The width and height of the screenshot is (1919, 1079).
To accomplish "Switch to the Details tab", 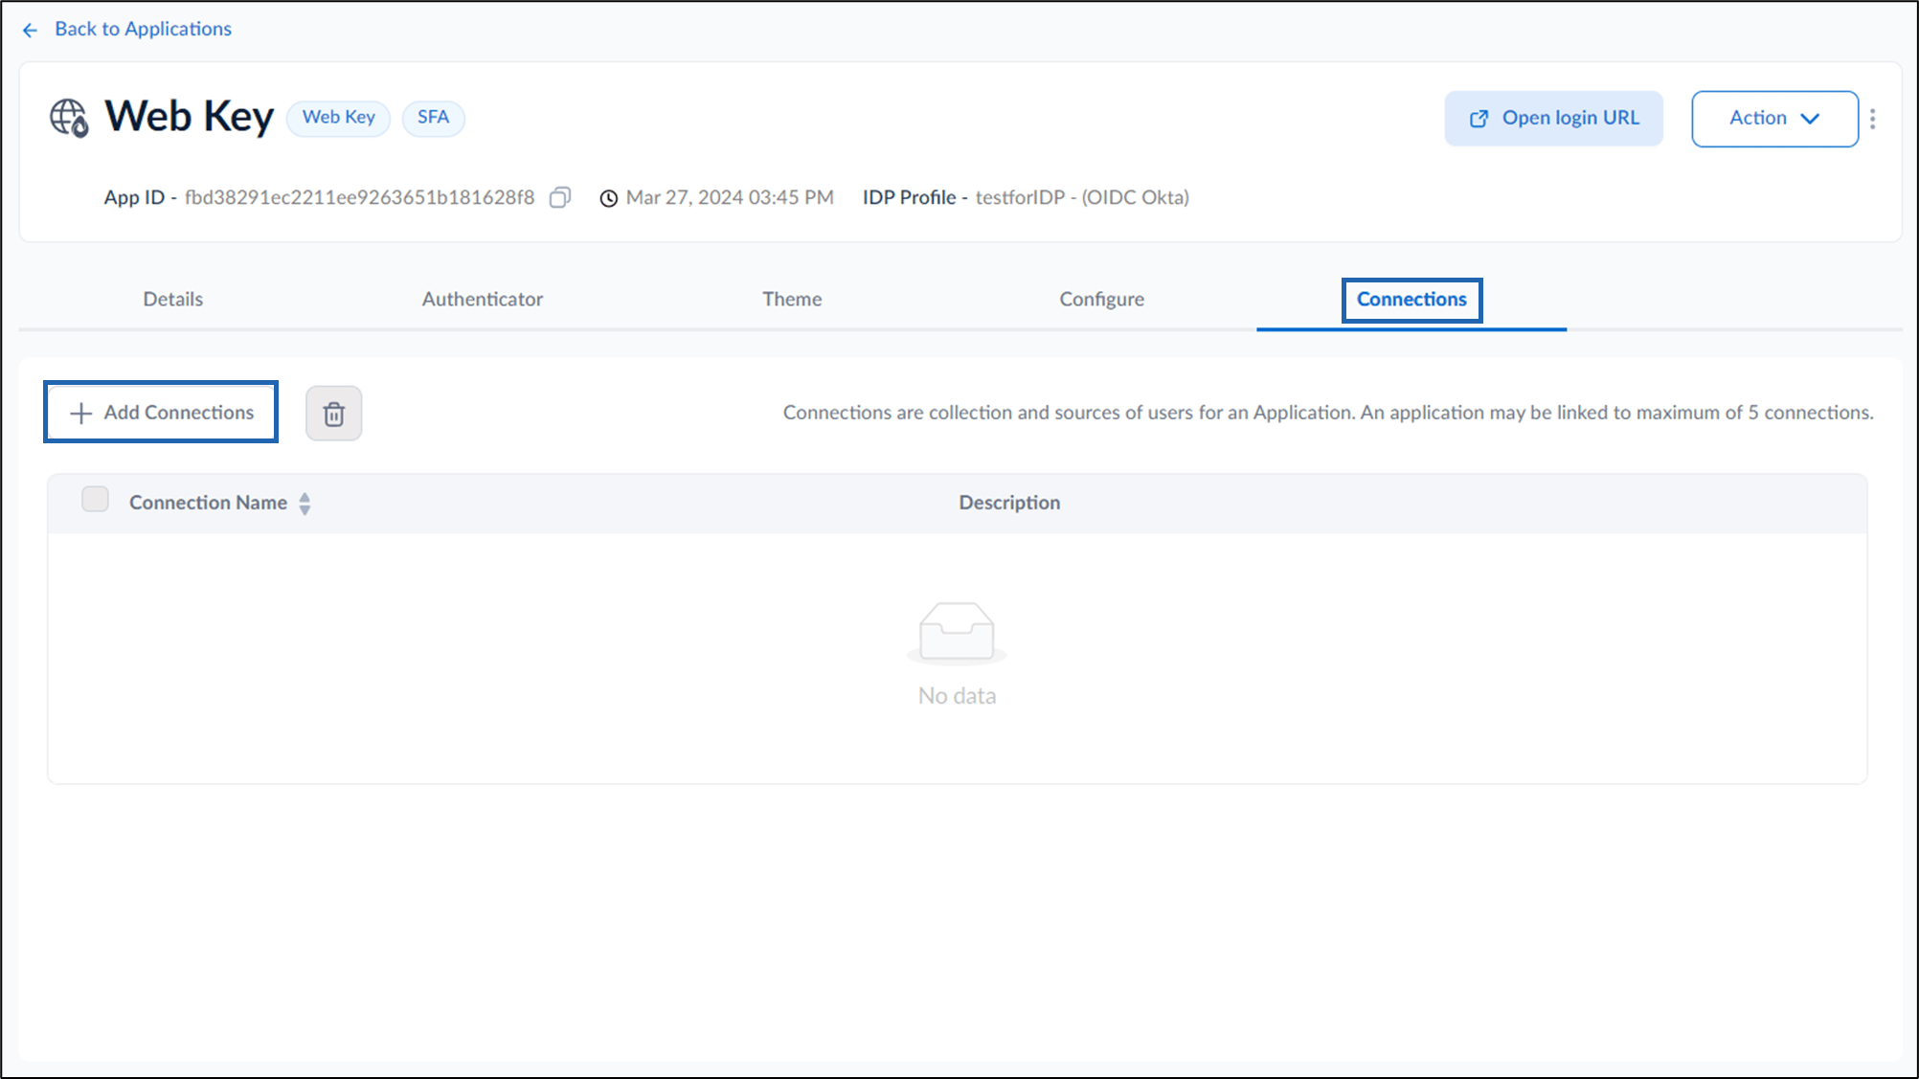I will (x=173, y=299).
